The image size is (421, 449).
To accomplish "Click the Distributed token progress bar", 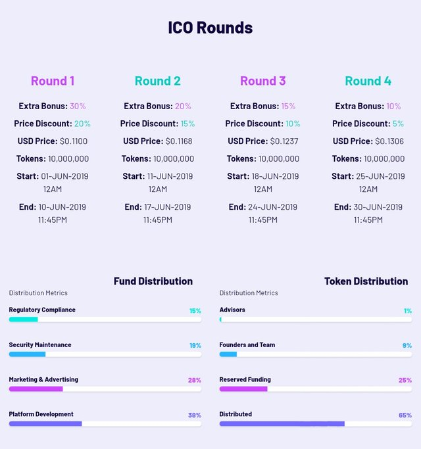I will pyautogui.click(x=316, y=424).
